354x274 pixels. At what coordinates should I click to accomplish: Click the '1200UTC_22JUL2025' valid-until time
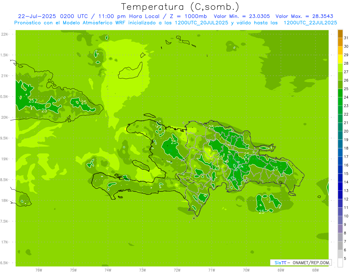310,22
